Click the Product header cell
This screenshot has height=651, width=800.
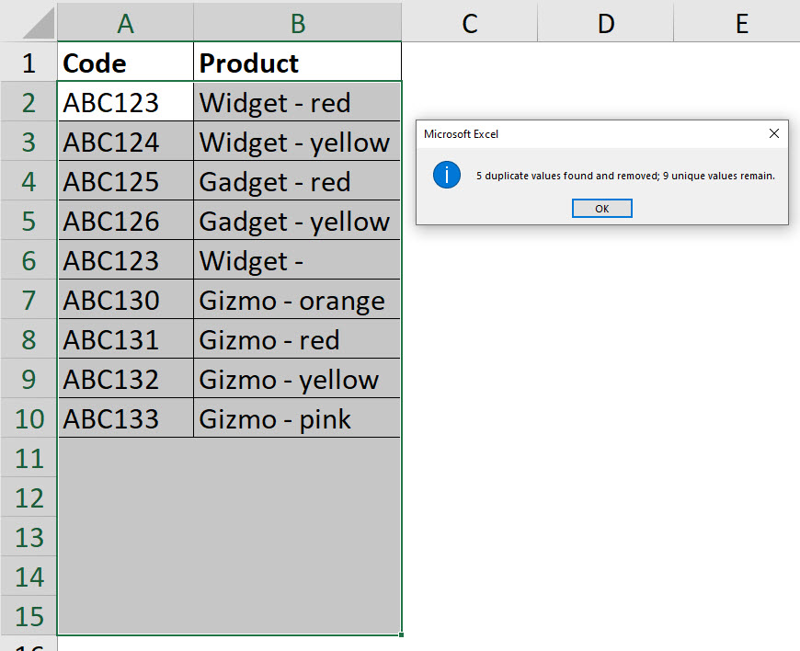point(298,63)
